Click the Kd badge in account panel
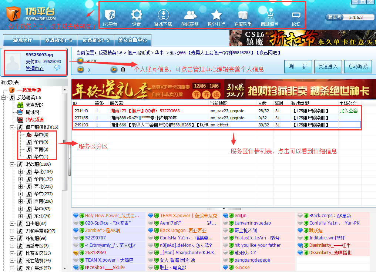Screen dimensions: 376x272 coord(80,69)
